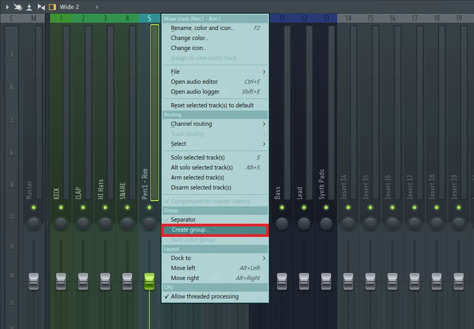Click the KICK track pan knob
This screenshot has height=329, width=474.
(61, 224)
